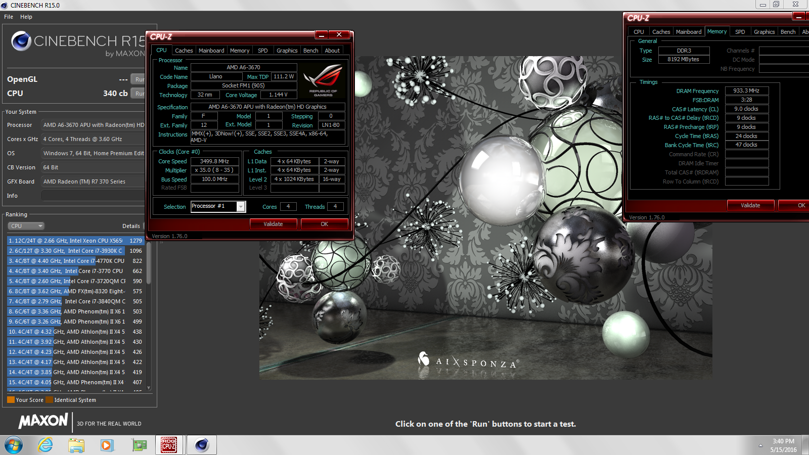Open the Details view in Ranking panel
The width and height of the screenshot is (809, 455).
click(131, 226)
